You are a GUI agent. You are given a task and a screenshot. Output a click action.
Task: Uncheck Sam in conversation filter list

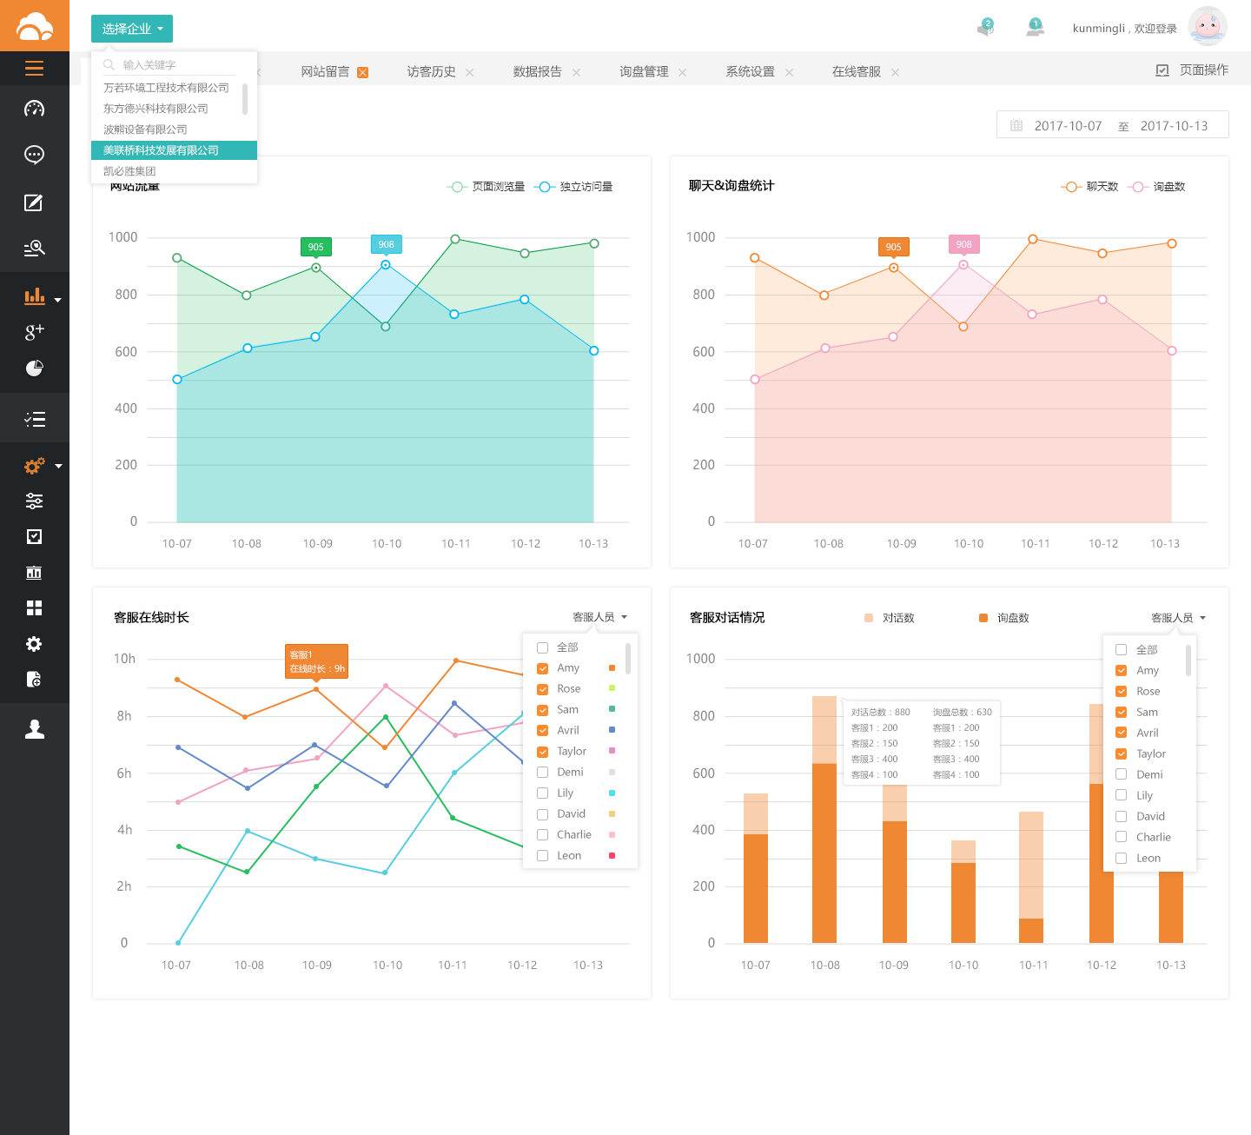pyautogui.click(x=1122, y=712)
